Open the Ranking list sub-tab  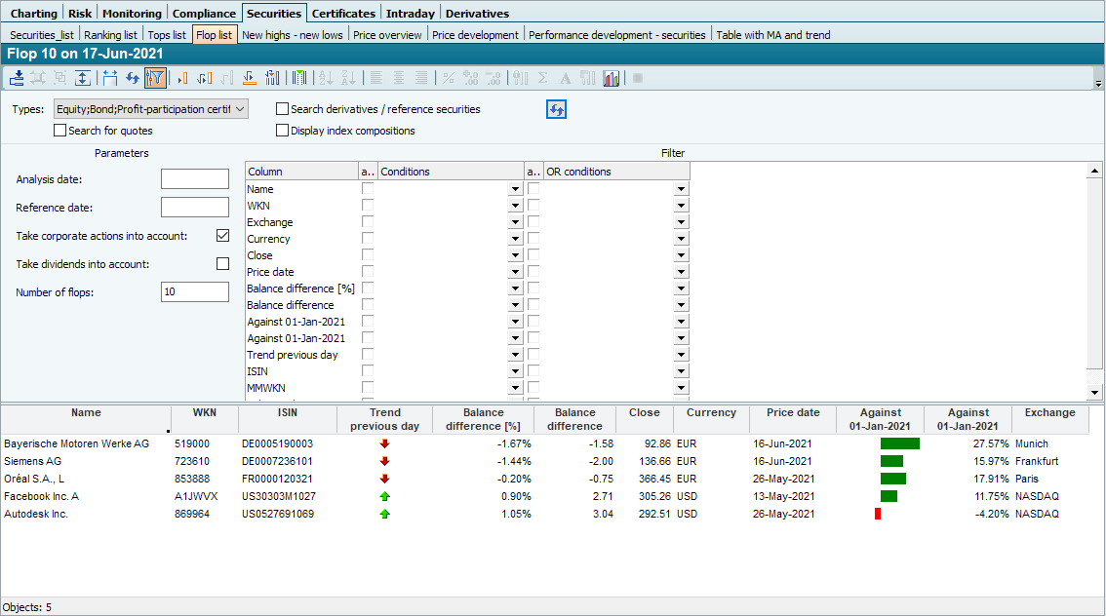point(110,35)
